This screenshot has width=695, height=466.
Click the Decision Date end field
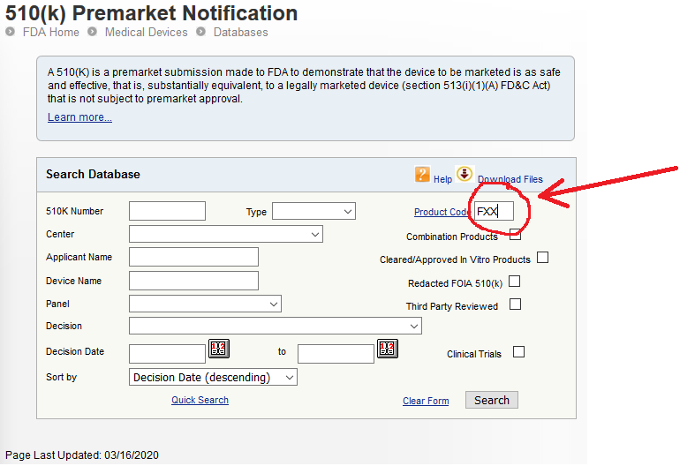pos(336,354)
